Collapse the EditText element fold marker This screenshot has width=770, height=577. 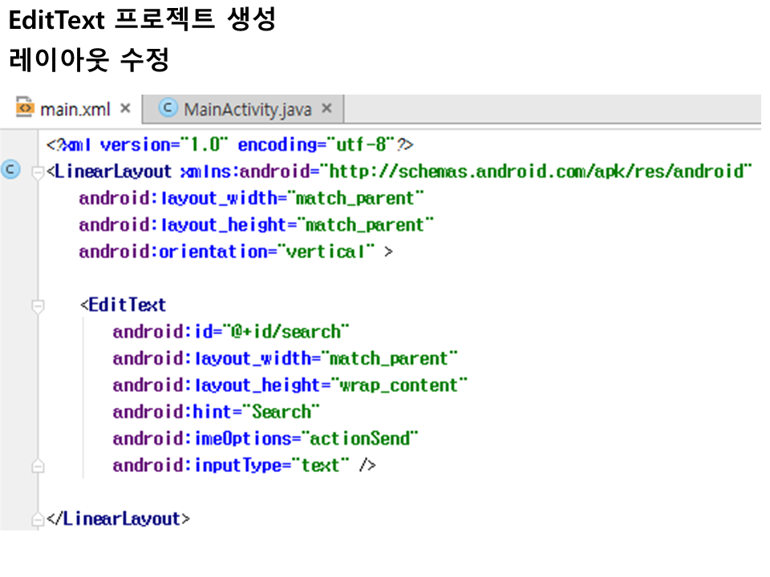pos(37,305)
